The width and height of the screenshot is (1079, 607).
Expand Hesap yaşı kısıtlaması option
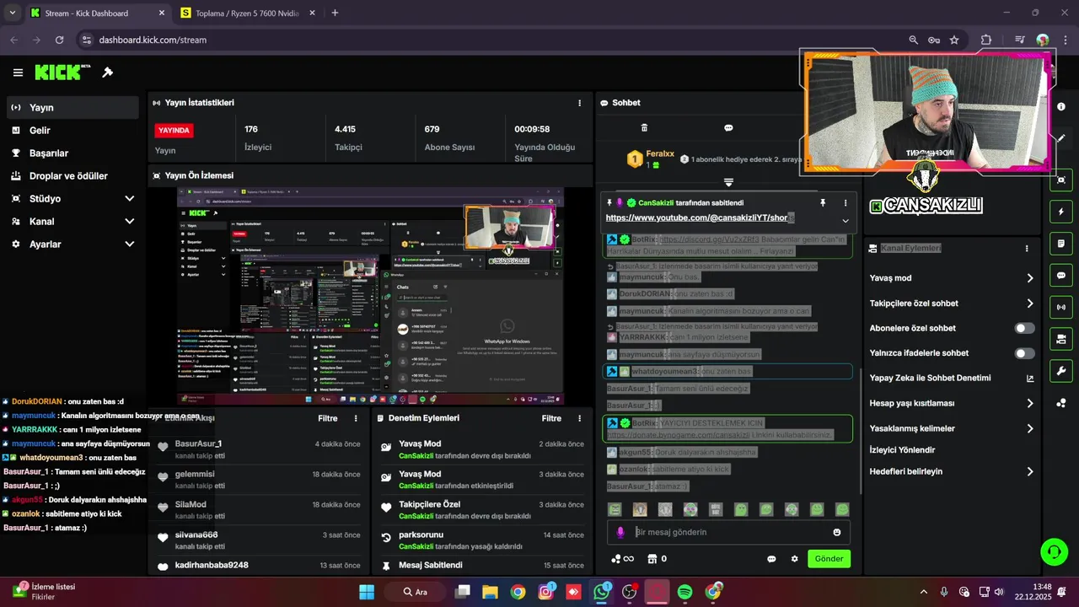click(952, 403)
